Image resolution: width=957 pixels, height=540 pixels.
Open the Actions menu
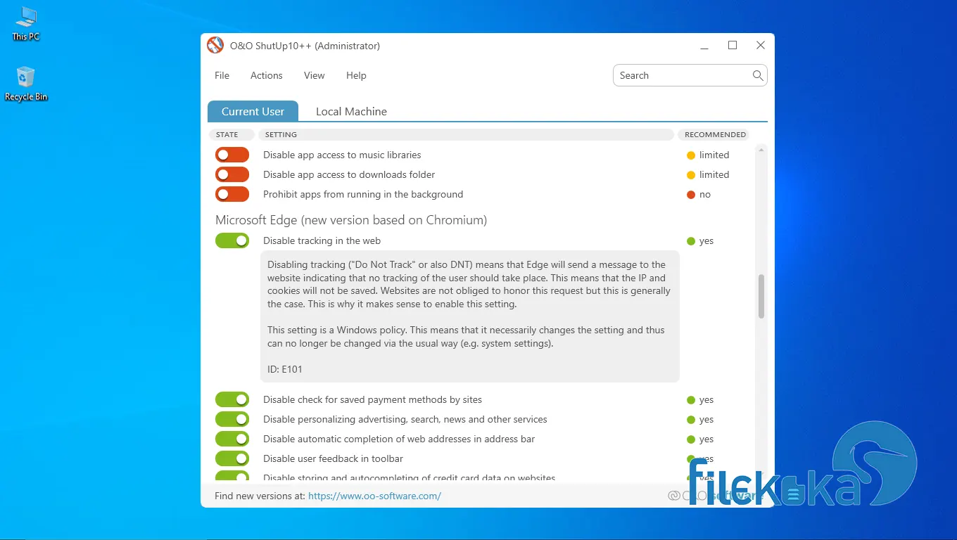pos(266,75)
